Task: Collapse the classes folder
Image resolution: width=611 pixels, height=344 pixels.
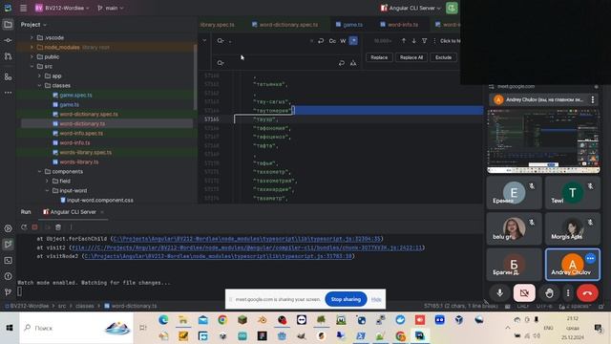Action: [39, 85]
